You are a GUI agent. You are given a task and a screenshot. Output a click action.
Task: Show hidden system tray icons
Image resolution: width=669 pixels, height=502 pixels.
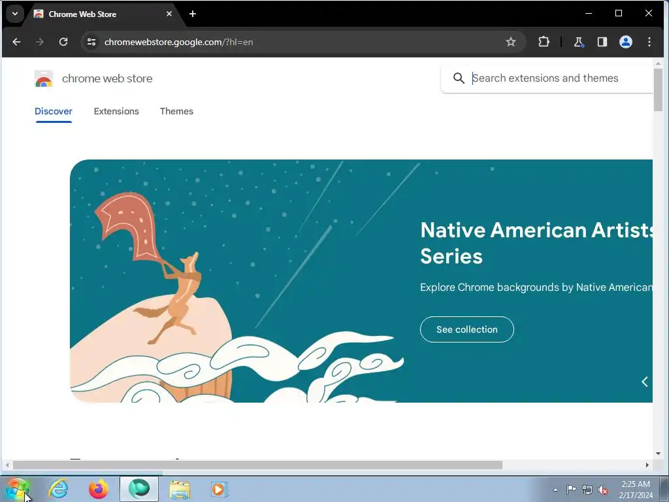tap(555, 490)
